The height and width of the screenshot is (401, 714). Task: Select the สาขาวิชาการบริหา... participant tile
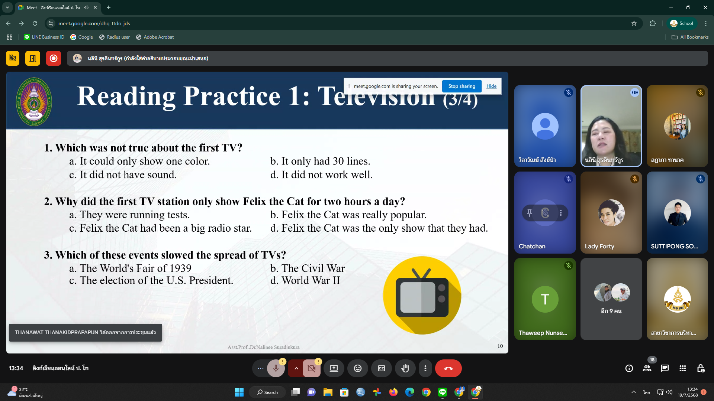tap(677, 299)
